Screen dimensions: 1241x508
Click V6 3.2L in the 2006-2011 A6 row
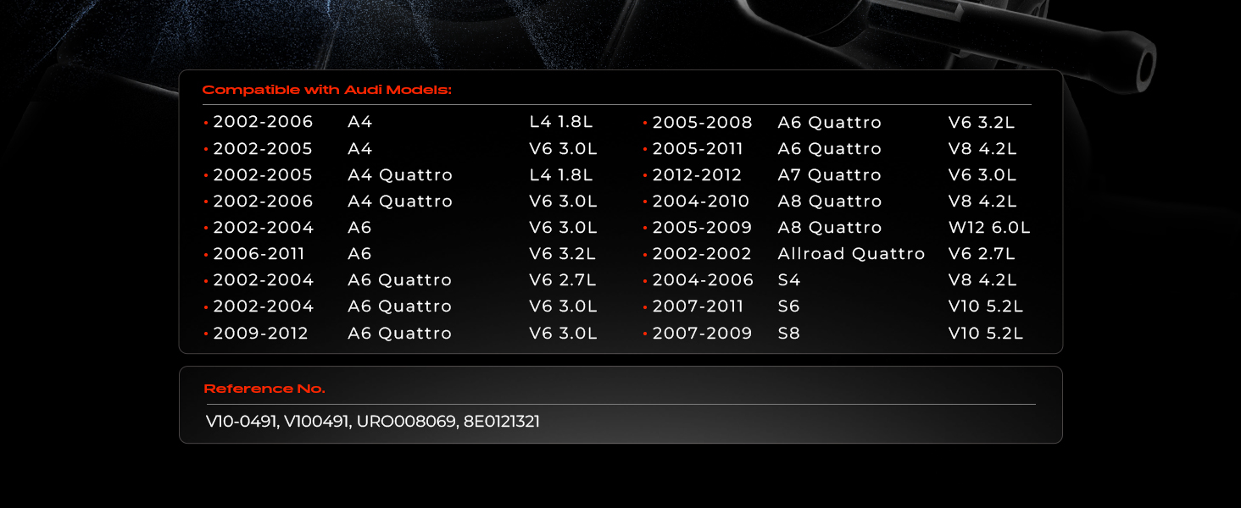pos(563,254)
